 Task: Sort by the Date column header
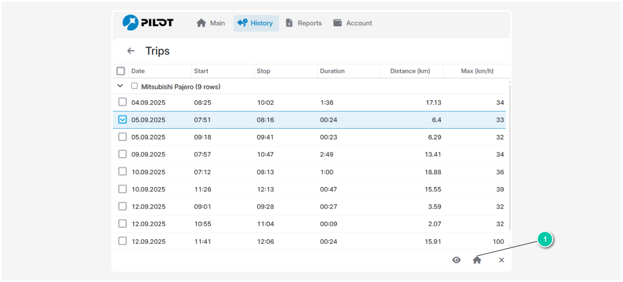pos(138,71)
